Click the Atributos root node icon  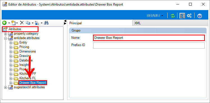5,29
